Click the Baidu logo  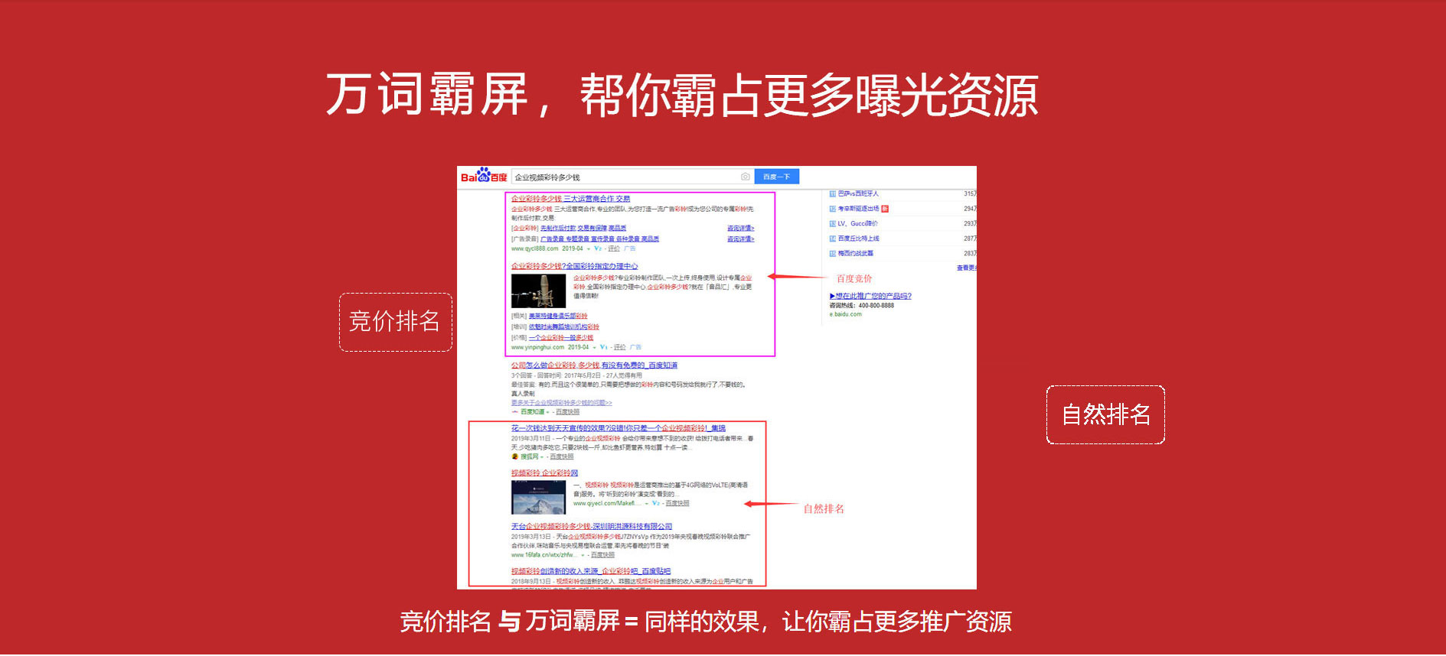tap(484, 176)
